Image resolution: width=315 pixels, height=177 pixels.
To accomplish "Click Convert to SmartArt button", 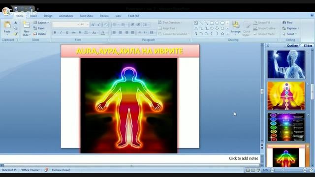I will click(173, 34).
